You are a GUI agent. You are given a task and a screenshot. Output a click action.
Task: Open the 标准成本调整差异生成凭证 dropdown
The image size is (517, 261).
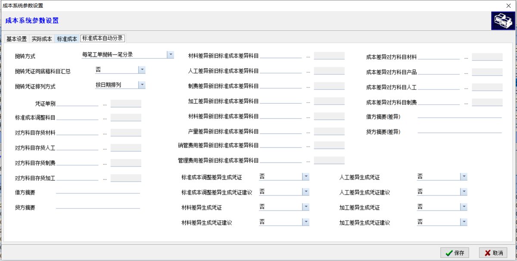pyautogui.click(x=305, y=176)
